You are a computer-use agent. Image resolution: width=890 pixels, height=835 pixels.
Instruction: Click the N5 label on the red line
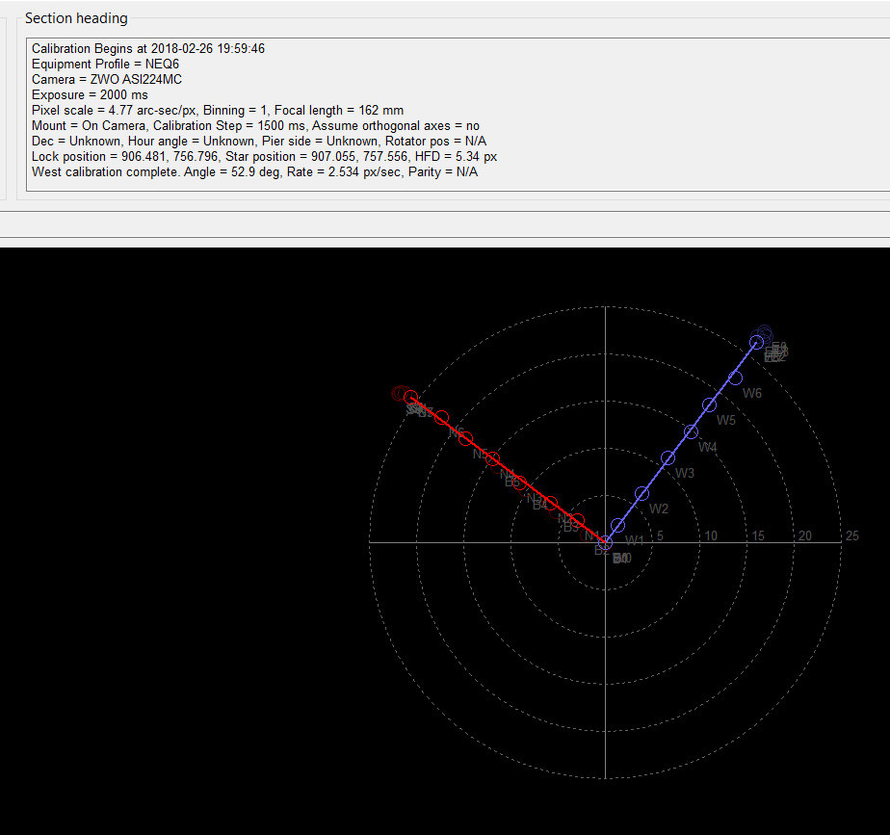481,454
